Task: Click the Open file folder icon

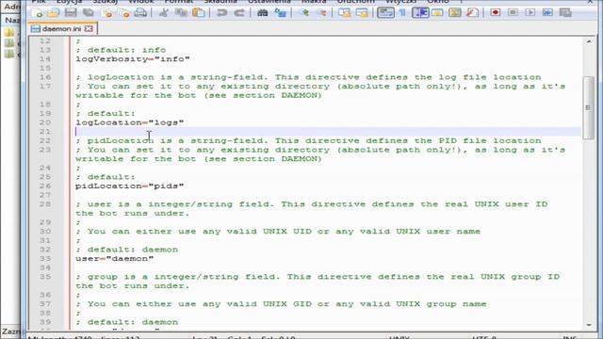Action: (54, 12)
